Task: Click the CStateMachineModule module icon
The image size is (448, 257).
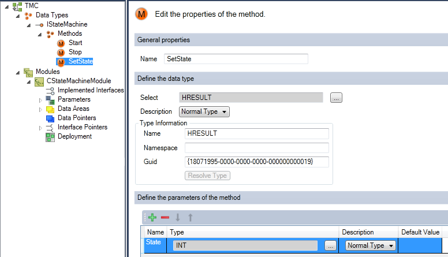Action: point(39,82)
